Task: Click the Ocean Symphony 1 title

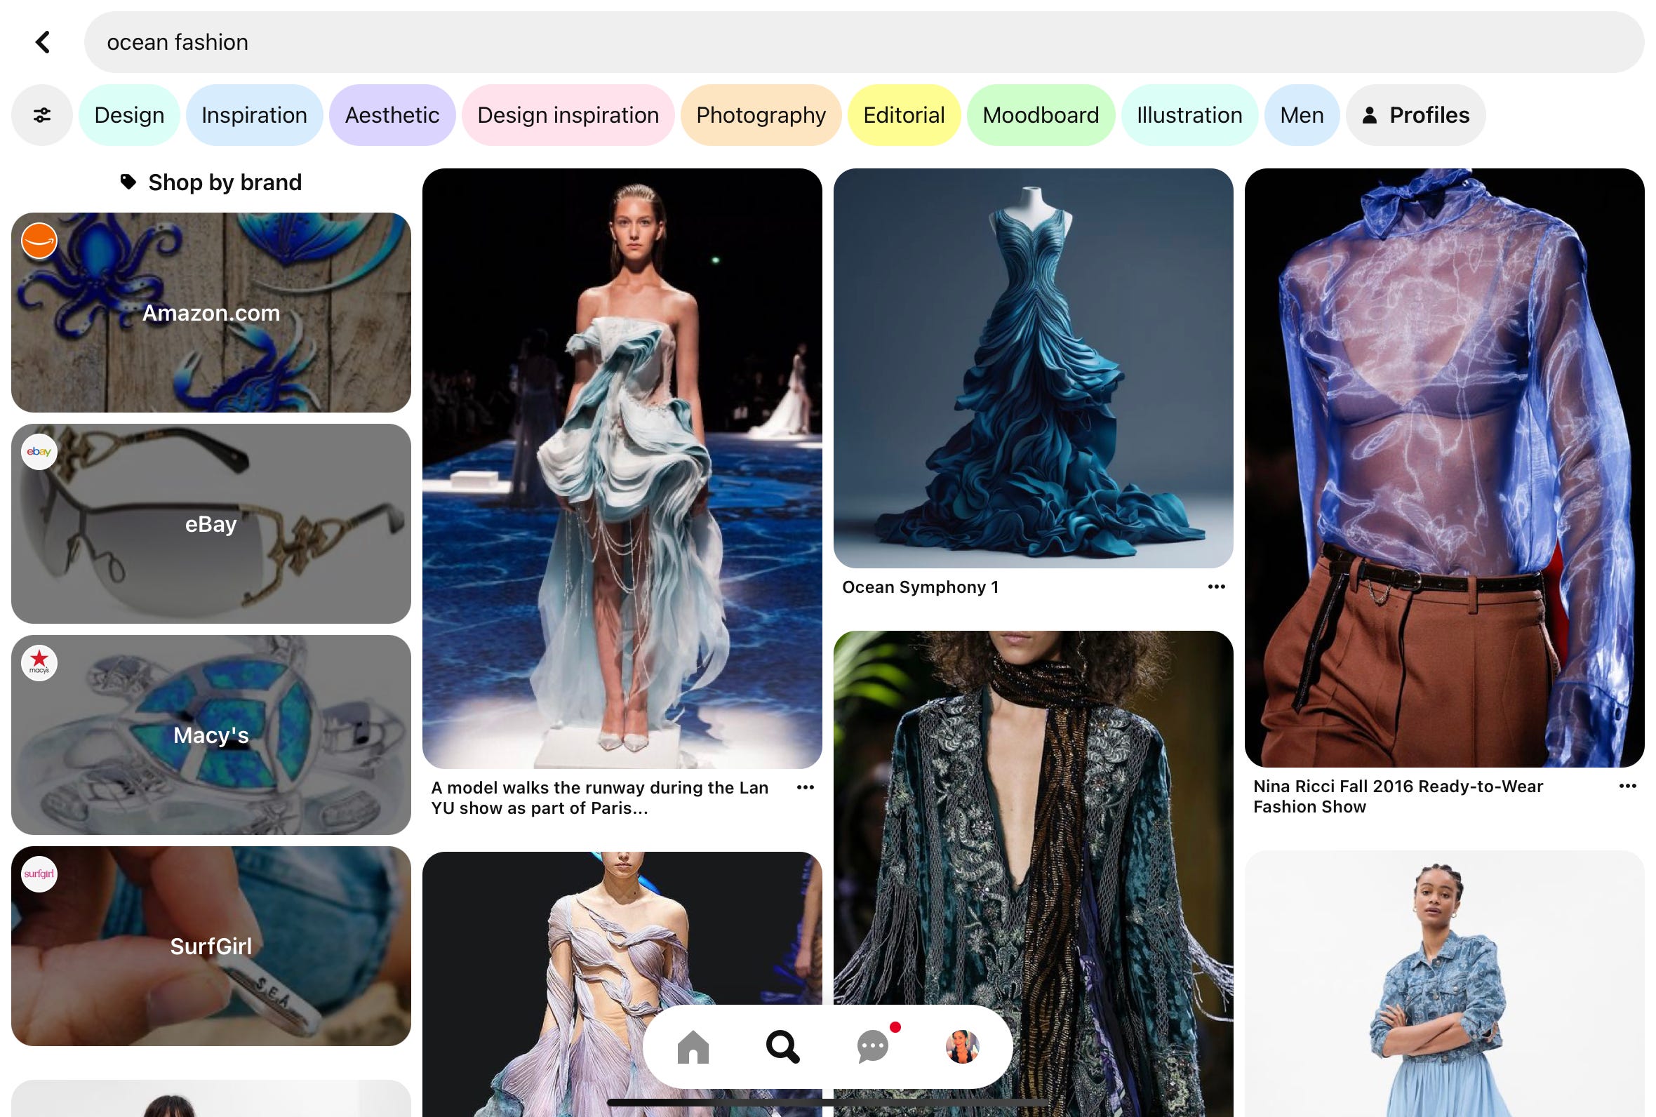Action: click(920, 587)
